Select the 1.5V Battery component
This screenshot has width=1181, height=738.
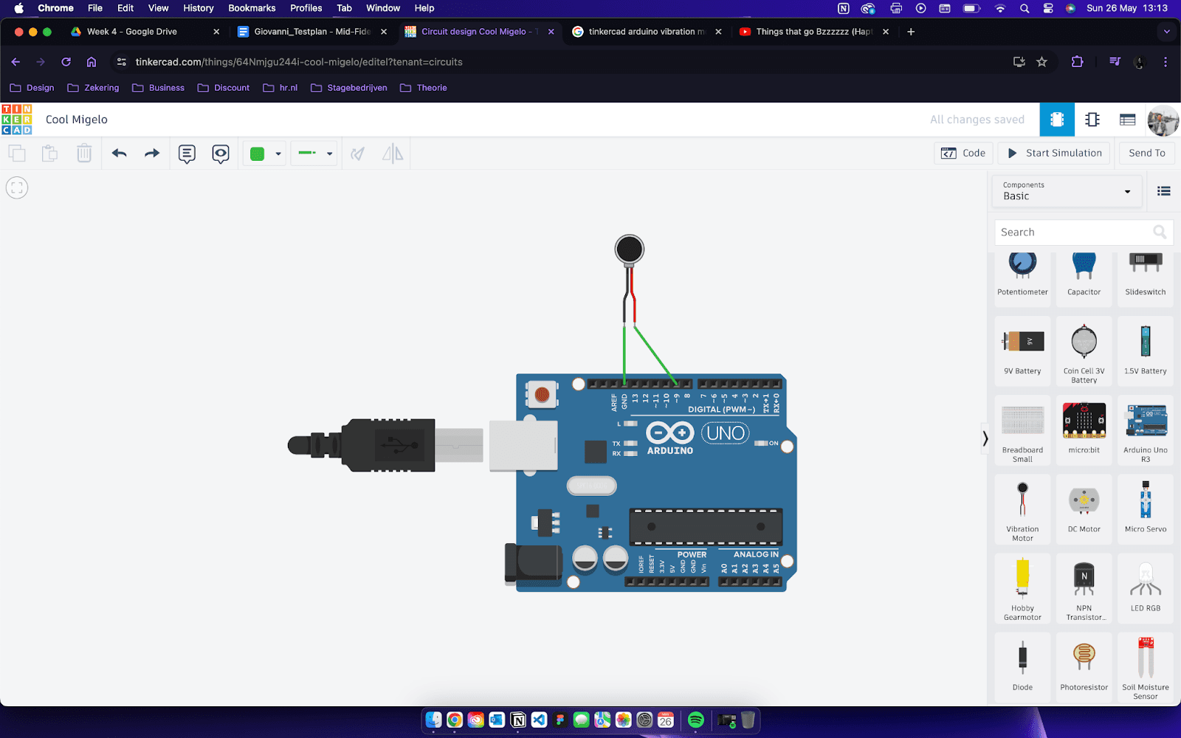pyautogui.click(x=1146, y=351)
